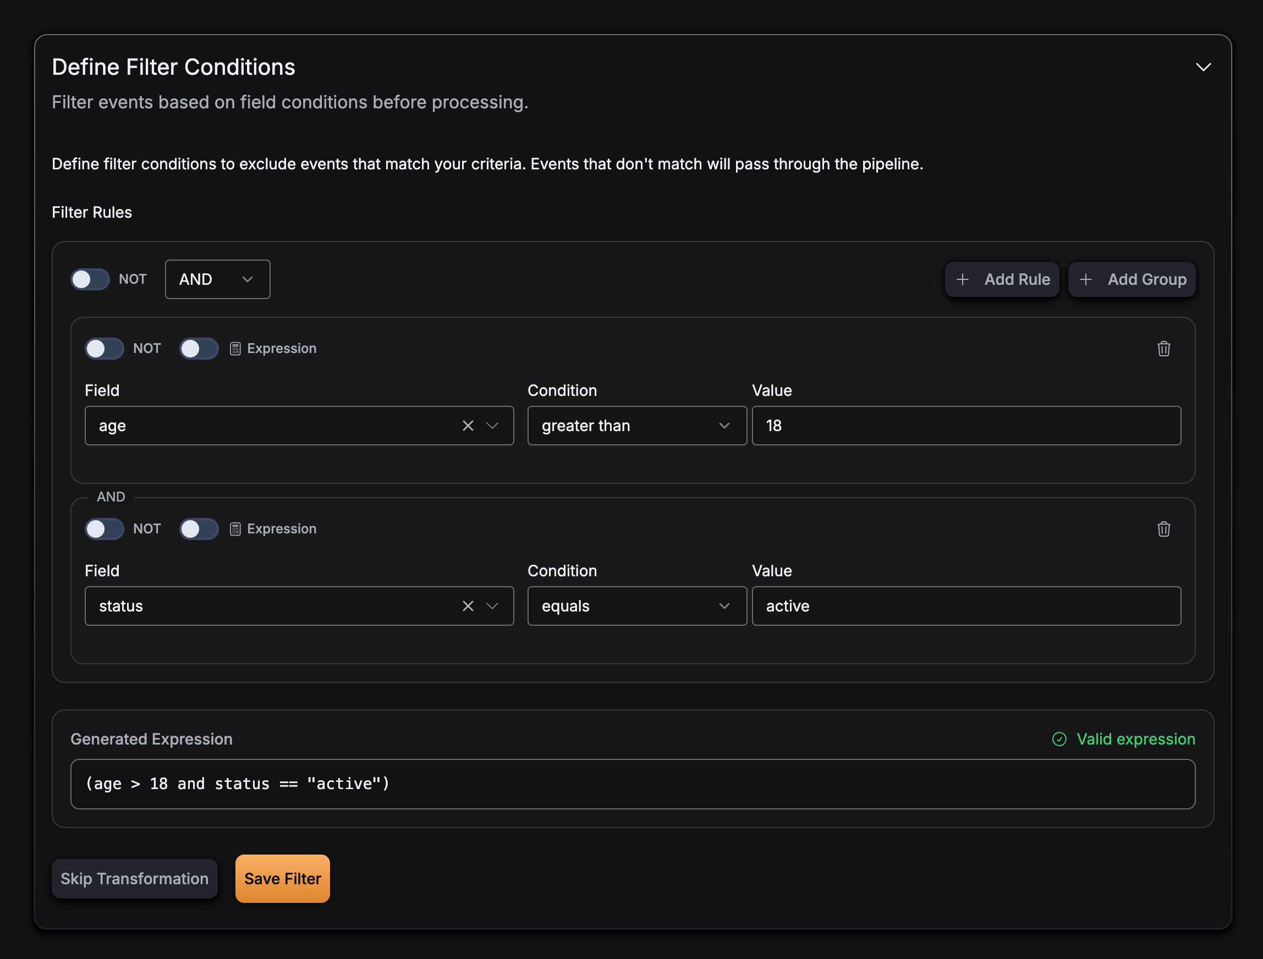Screen dimensions: 1263x959
Task: Open the equals condition dropdown
Action: pyautogui.click(x=636, y=605)
